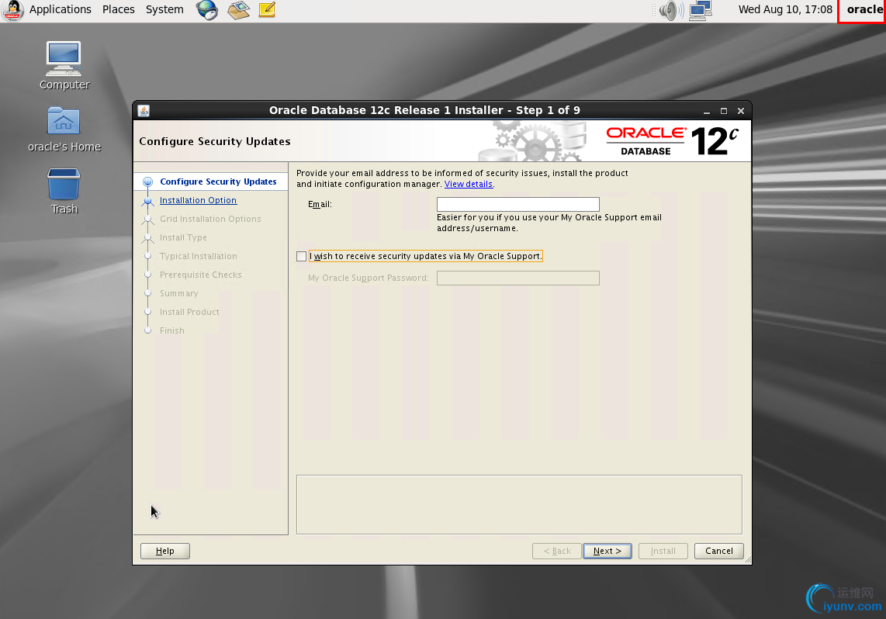
Task: Close the Oracle installer window
Action: pyautogui.click(x=741, y=111)
